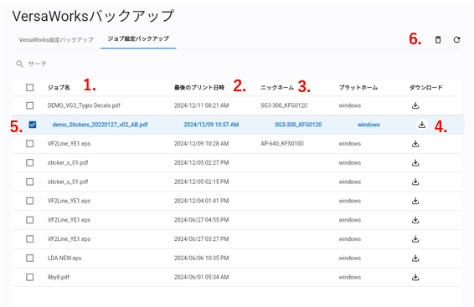Tick the 8by8.pdf row checkbox
This screenshot has height=307, width=474.
click(29, 277)
